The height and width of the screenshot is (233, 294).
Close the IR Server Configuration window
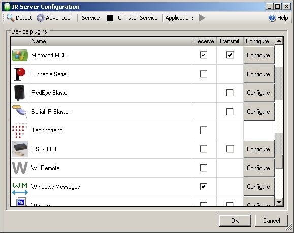coord(287,7)
